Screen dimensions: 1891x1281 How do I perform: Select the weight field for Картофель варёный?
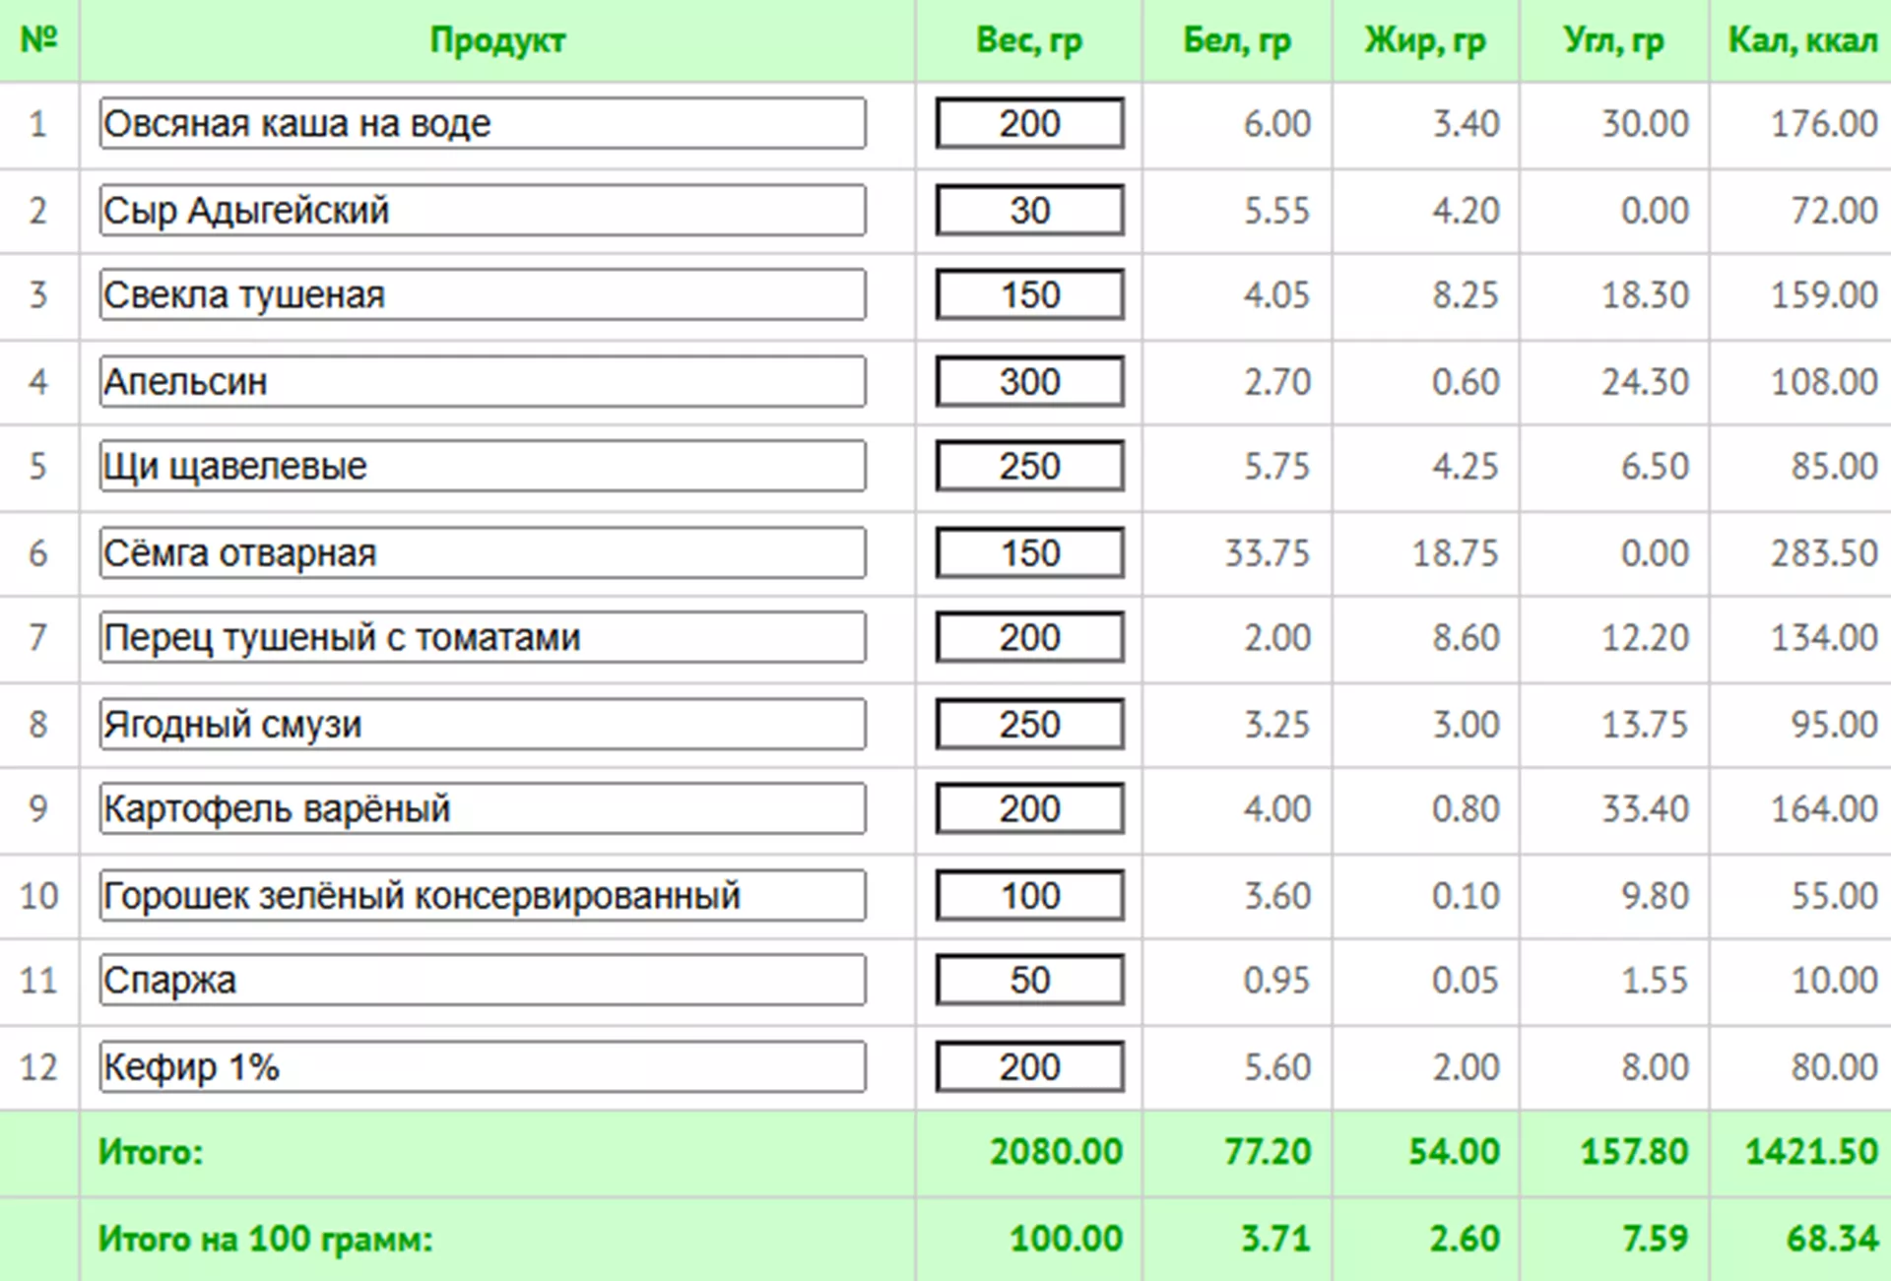click(1030, 808)
